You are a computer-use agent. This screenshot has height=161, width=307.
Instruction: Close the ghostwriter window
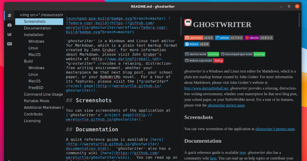(x=297, y=7)
